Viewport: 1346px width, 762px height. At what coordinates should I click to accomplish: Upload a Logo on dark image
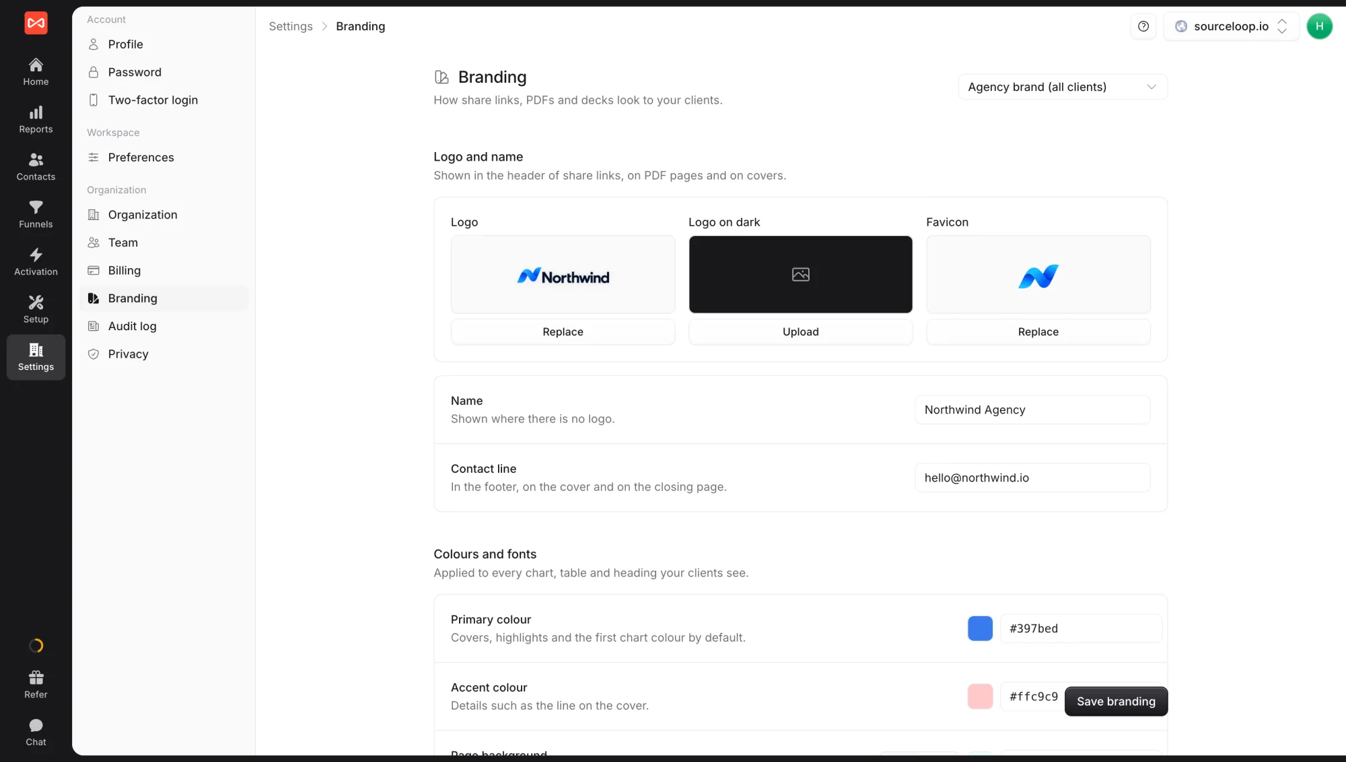pos(801,332)
